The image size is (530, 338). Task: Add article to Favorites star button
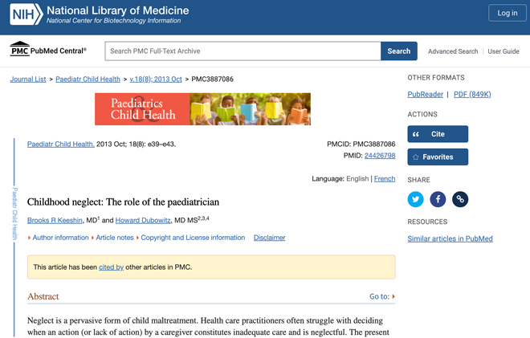[438, 157]
